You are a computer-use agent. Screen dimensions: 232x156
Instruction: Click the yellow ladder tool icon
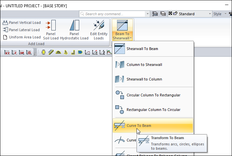pyautogui.click(x=66, y=52)
